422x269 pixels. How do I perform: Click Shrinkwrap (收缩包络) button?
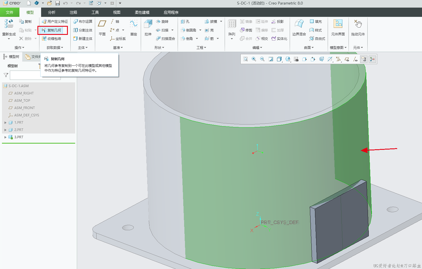[52, 39]
